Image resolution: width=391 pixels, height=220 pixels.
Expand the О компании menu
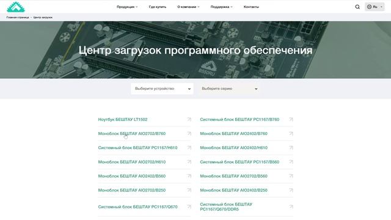coord(188,7)
